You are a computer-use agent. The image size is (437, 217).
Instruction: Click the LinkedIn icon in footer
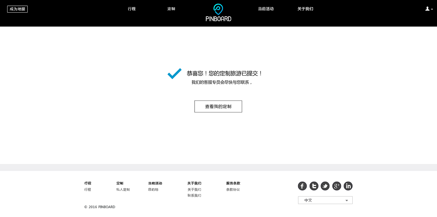[x=348, y=186]
